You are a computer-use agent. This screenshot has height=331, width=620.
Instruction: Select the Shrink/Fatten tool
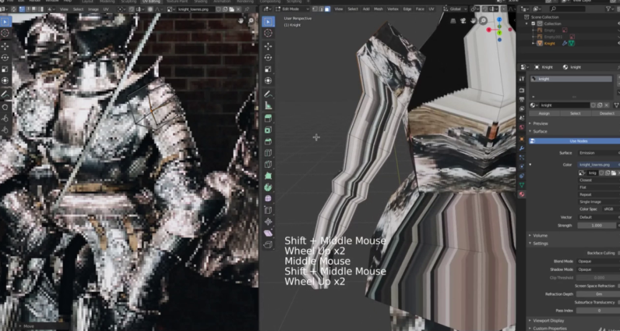coord(268,222)
